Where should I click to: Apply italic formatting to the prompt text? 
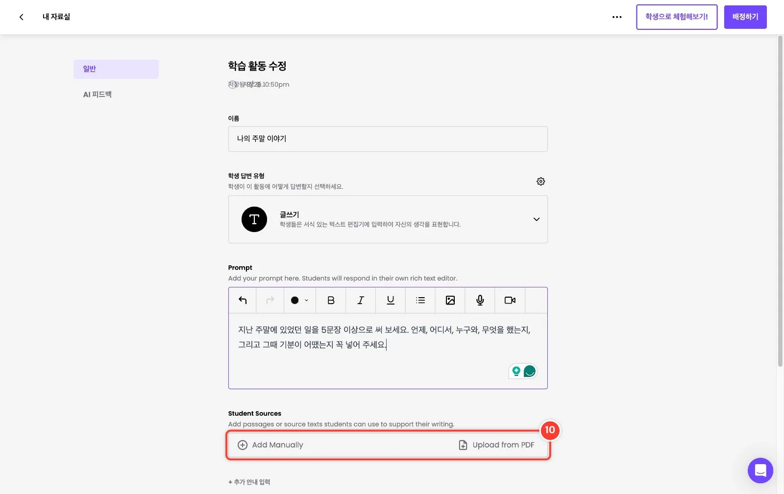click(361, 300)
